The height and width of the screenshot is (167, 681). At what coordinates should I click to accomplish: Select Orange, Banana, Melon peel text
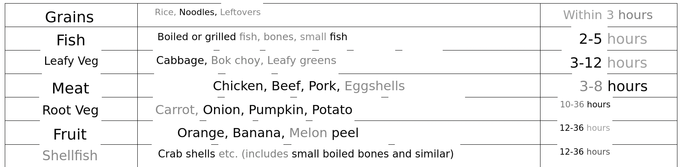click(x=268, y=133)
